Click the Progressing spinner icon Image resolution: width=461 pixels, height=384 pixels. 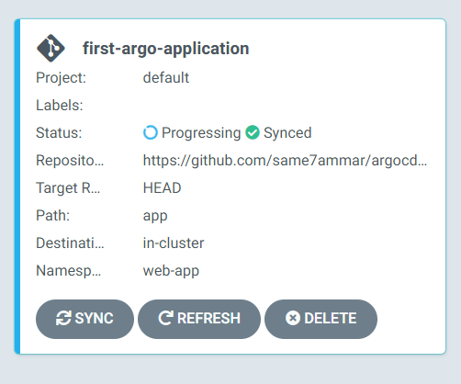click(151, 132)
